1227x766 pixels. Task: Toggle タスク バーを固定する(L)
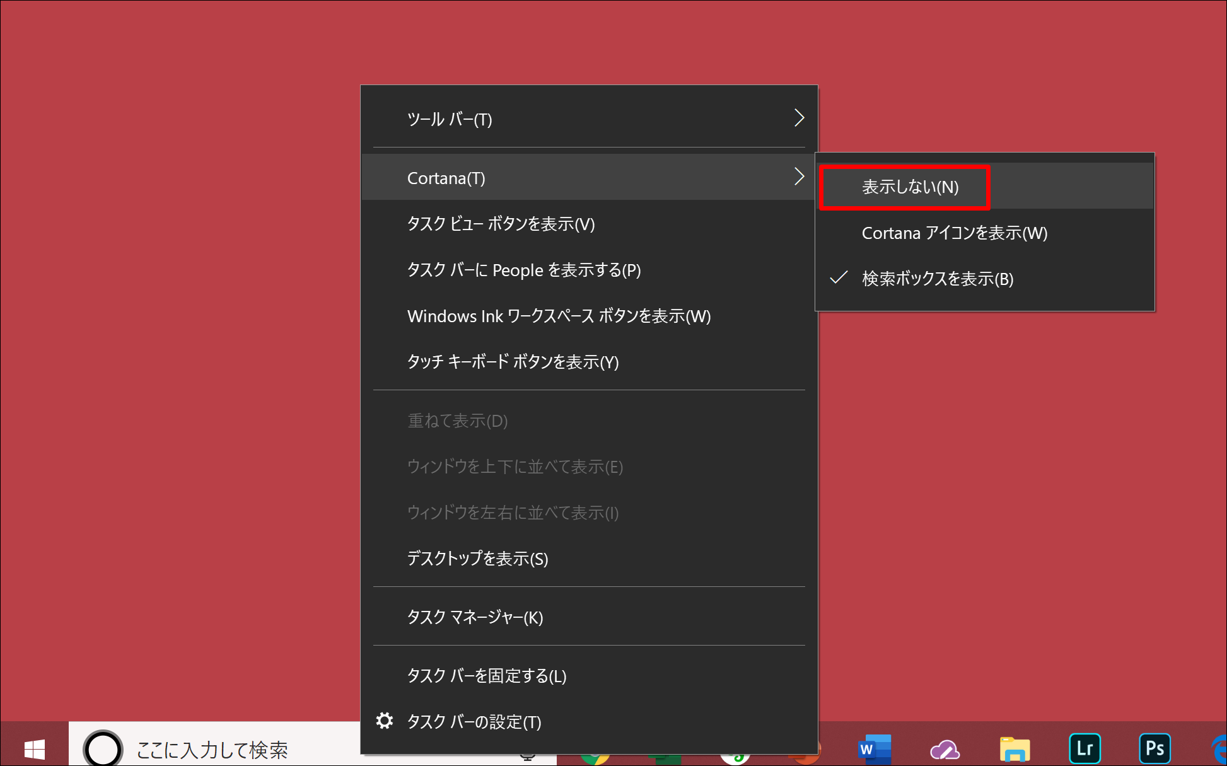click(x=589, y=676)
